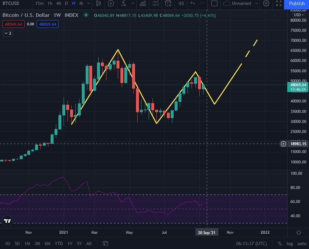Start bar replay with rewind icon
This screenshot has height=249, width=309.
(x=181, y=4)
